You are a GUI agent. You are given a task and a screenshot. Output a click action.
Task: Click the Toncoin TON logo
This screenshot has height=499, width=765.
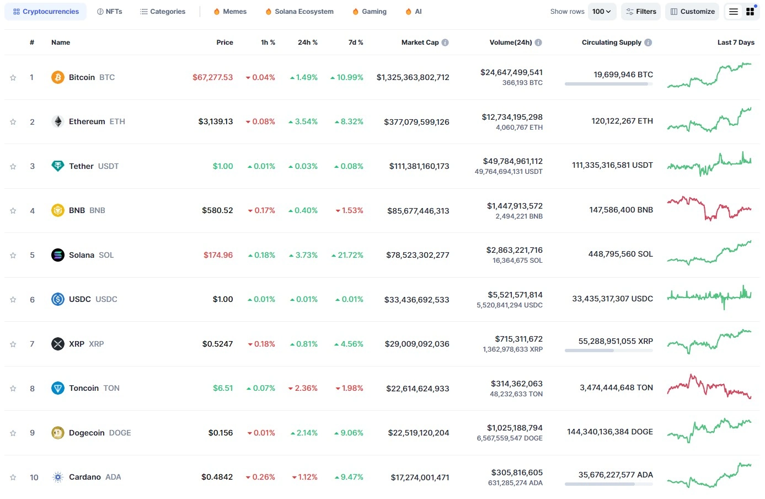pyautogui.click(x=57, y=388)
